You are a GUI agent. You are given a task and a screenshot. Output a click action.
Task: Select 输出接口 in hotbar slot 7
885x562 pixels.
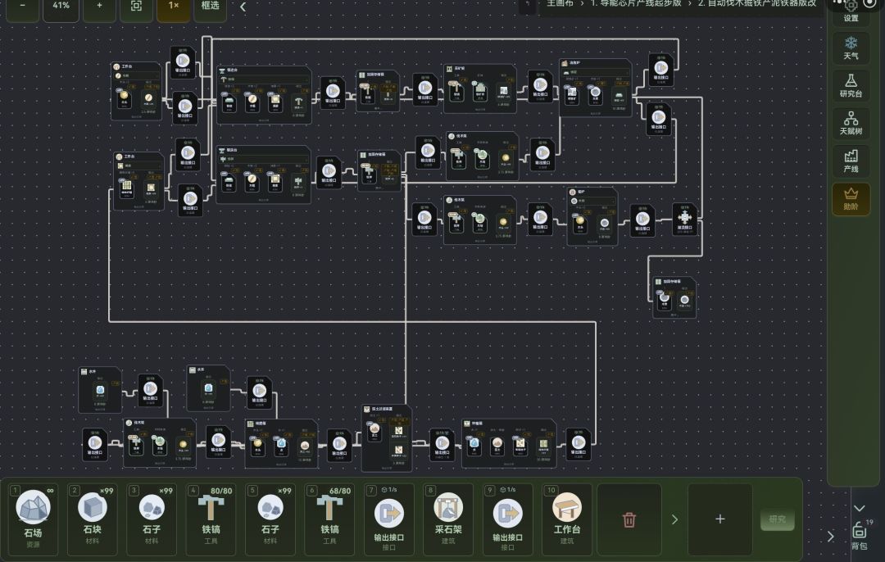click(389, 519)
